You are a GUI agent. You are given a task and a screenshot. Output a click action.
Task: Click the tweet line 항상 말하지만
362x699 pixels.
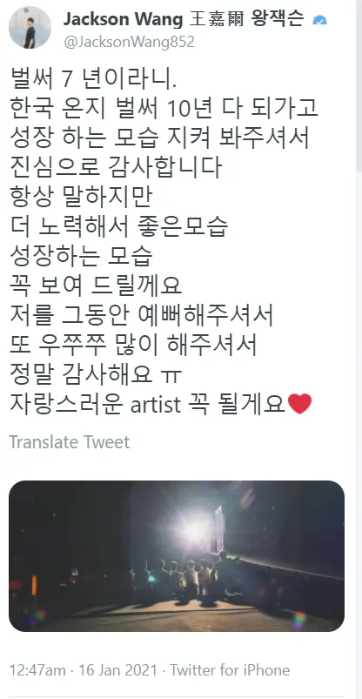coord(81,197)
